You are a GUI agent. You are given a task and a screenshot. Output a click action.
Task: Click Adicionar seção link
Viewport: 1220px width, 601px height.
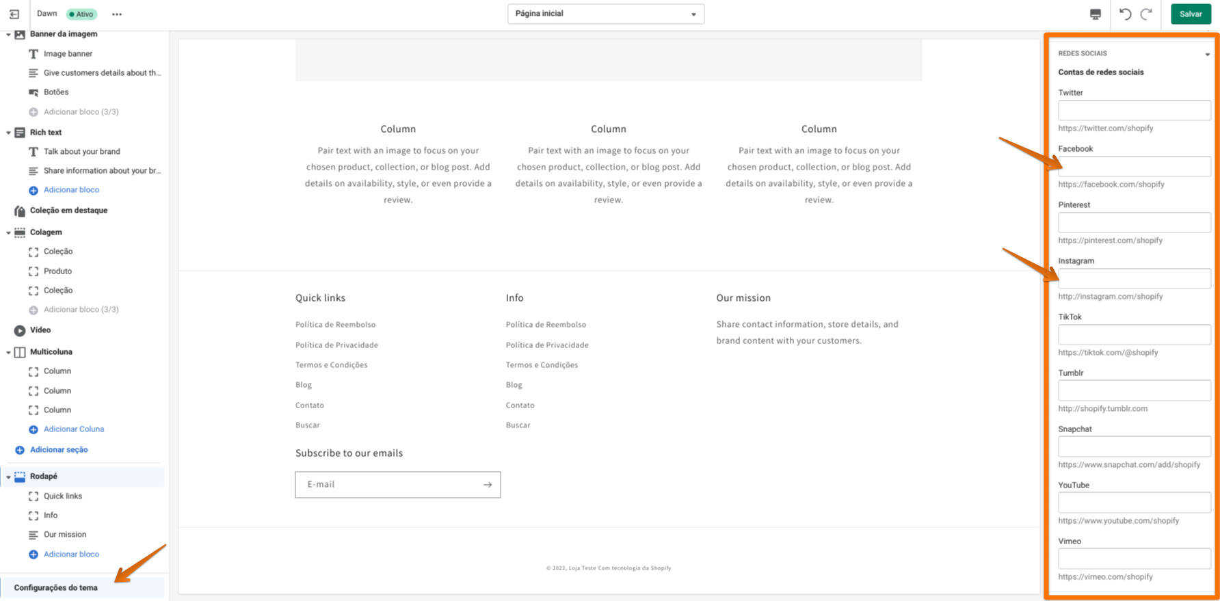(x=59, y=450)
